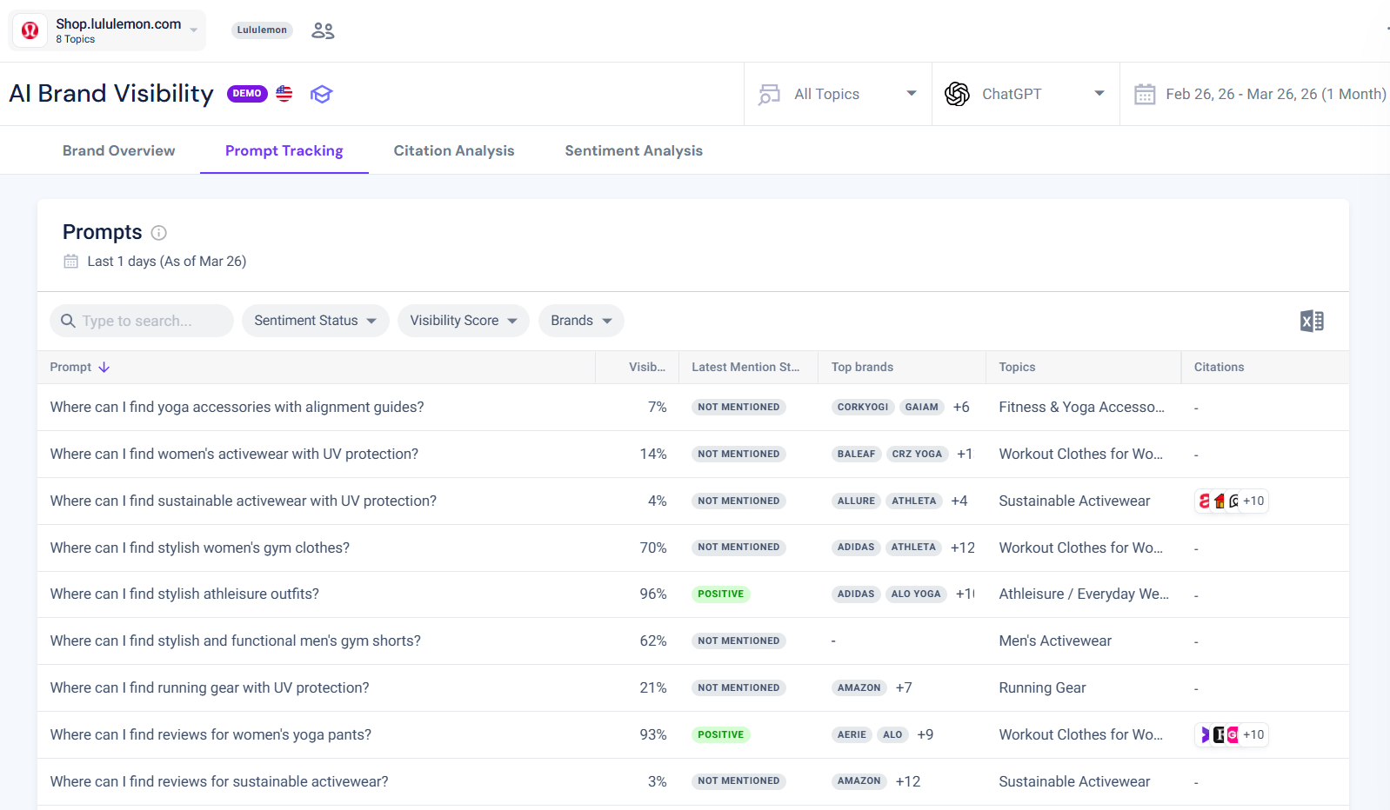Click the Athleisure / Everyday We... topic cell
Screen dimensions: 1390x810
click(x=1084, y=594)
